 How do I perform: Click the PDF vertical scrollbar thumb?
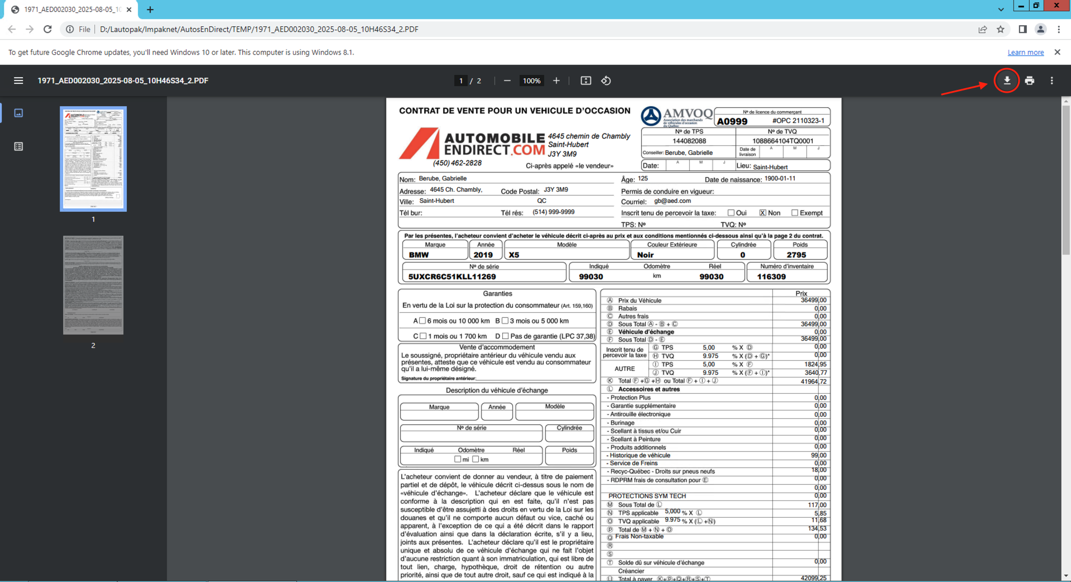click(x=1066, y=179)
